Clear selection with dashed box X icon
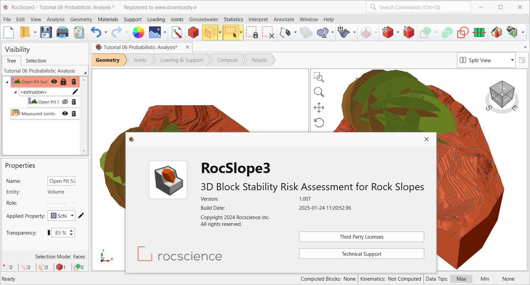The height and width of the screenshot is (285, 530). (x=268, y=33)
